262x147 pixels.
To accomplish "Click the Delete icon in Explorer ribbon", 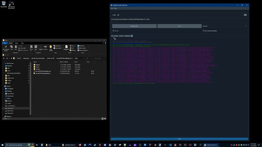I will coord(41,48).
